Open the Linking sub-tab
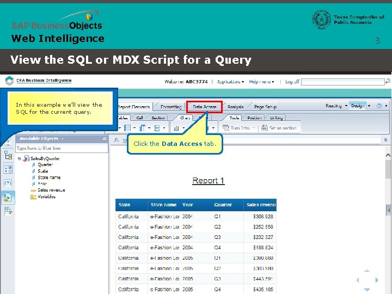 (276, 118)
